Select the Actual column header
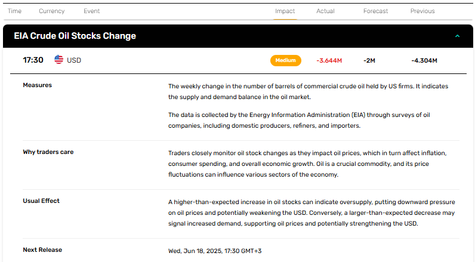 (325, 11)
